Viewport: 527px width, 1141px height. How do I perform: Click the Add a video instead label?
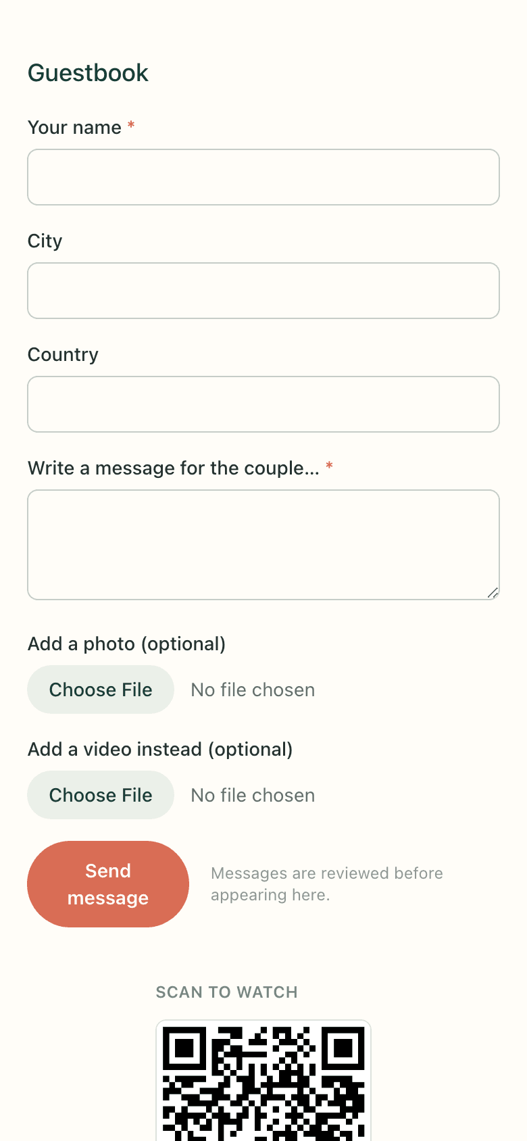pos(160,749)
